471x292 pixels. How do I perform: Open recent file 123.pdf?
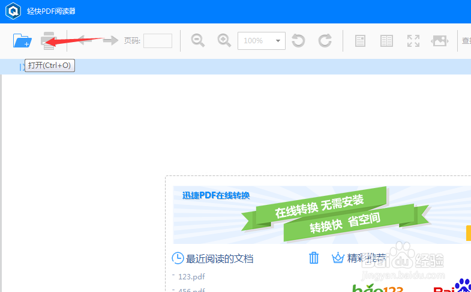191,276
